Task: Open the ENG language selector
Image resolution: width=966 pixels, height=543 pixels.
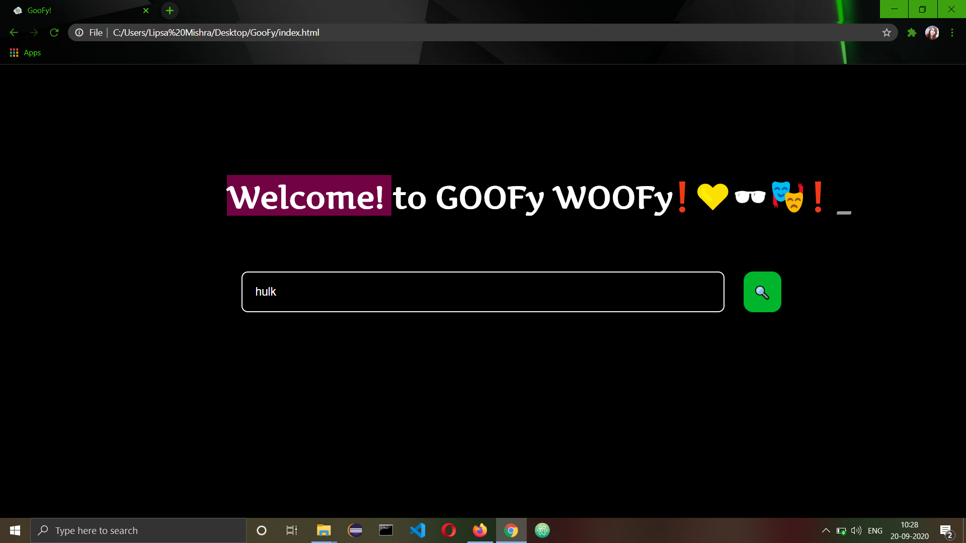Action: (x=875, y=530)
